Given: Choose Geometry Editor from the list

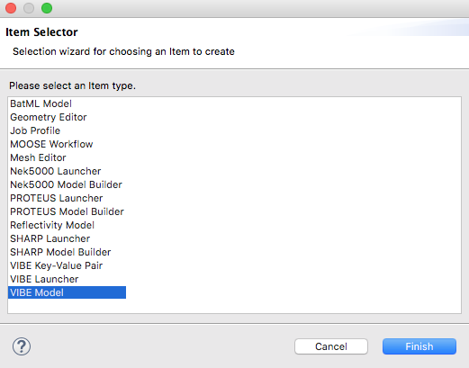Looking at the screenshot, I should [49, 117].
